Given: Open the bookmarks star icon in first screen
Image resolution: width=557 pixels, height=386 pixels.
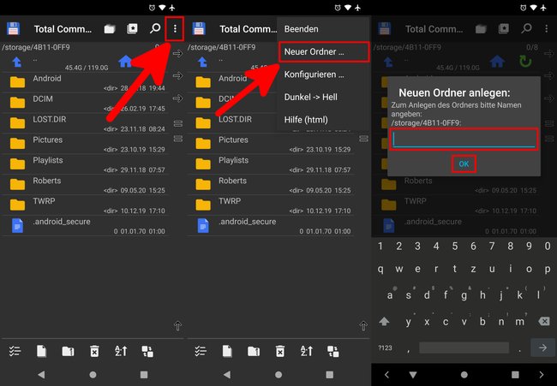Looking at the screenshot, I should coord(132,29).
